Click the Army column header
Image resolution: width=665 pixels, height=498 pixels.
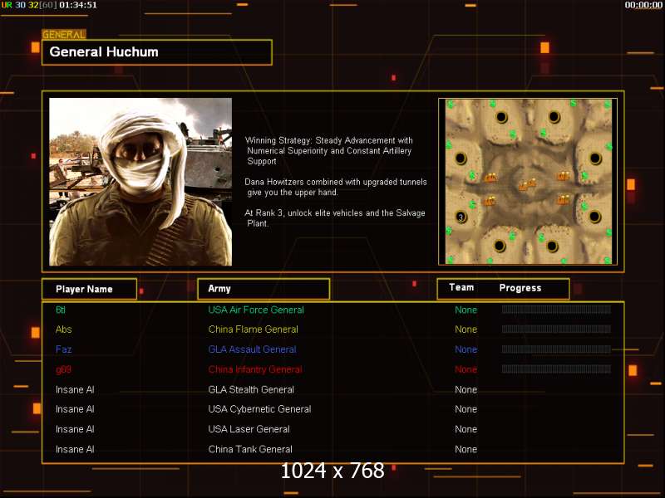(x=264, y=289)
